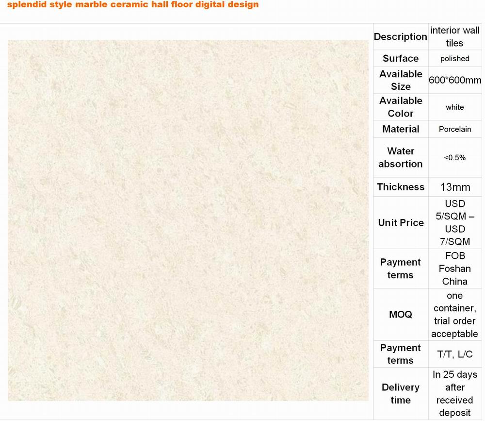Click the 'Porcelain' material value
This screenshot has height=421, width=485.
pos(454,129)
